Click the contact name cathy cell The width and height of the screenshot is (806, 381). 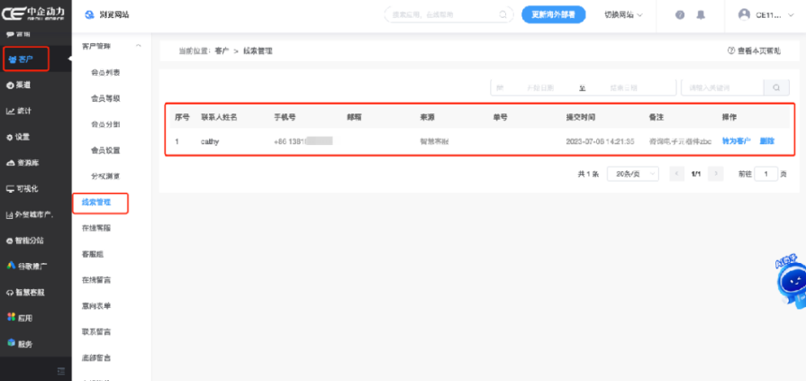click(210, 141)
